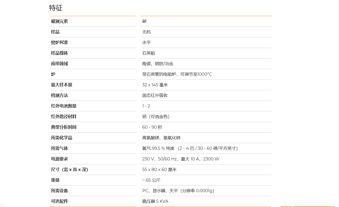The image size is (339, 207).
Task: Click the 32 x 145 毫米 value
Action: 155,85
